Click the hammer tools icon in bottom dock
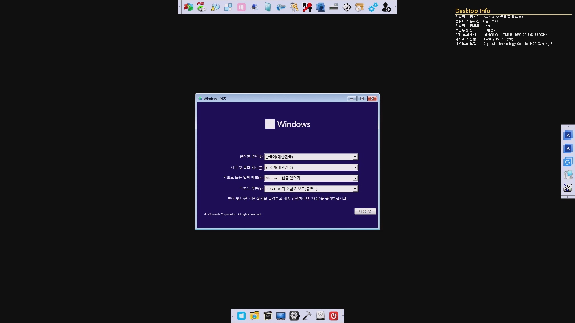The image size is (575, 323). coord(307,316)
